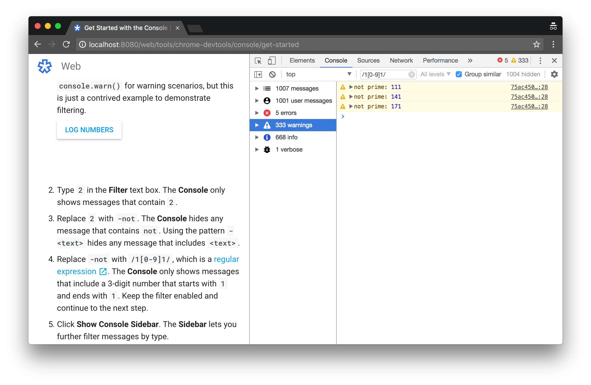Select the 668 info filter entry

coord(286,137)
